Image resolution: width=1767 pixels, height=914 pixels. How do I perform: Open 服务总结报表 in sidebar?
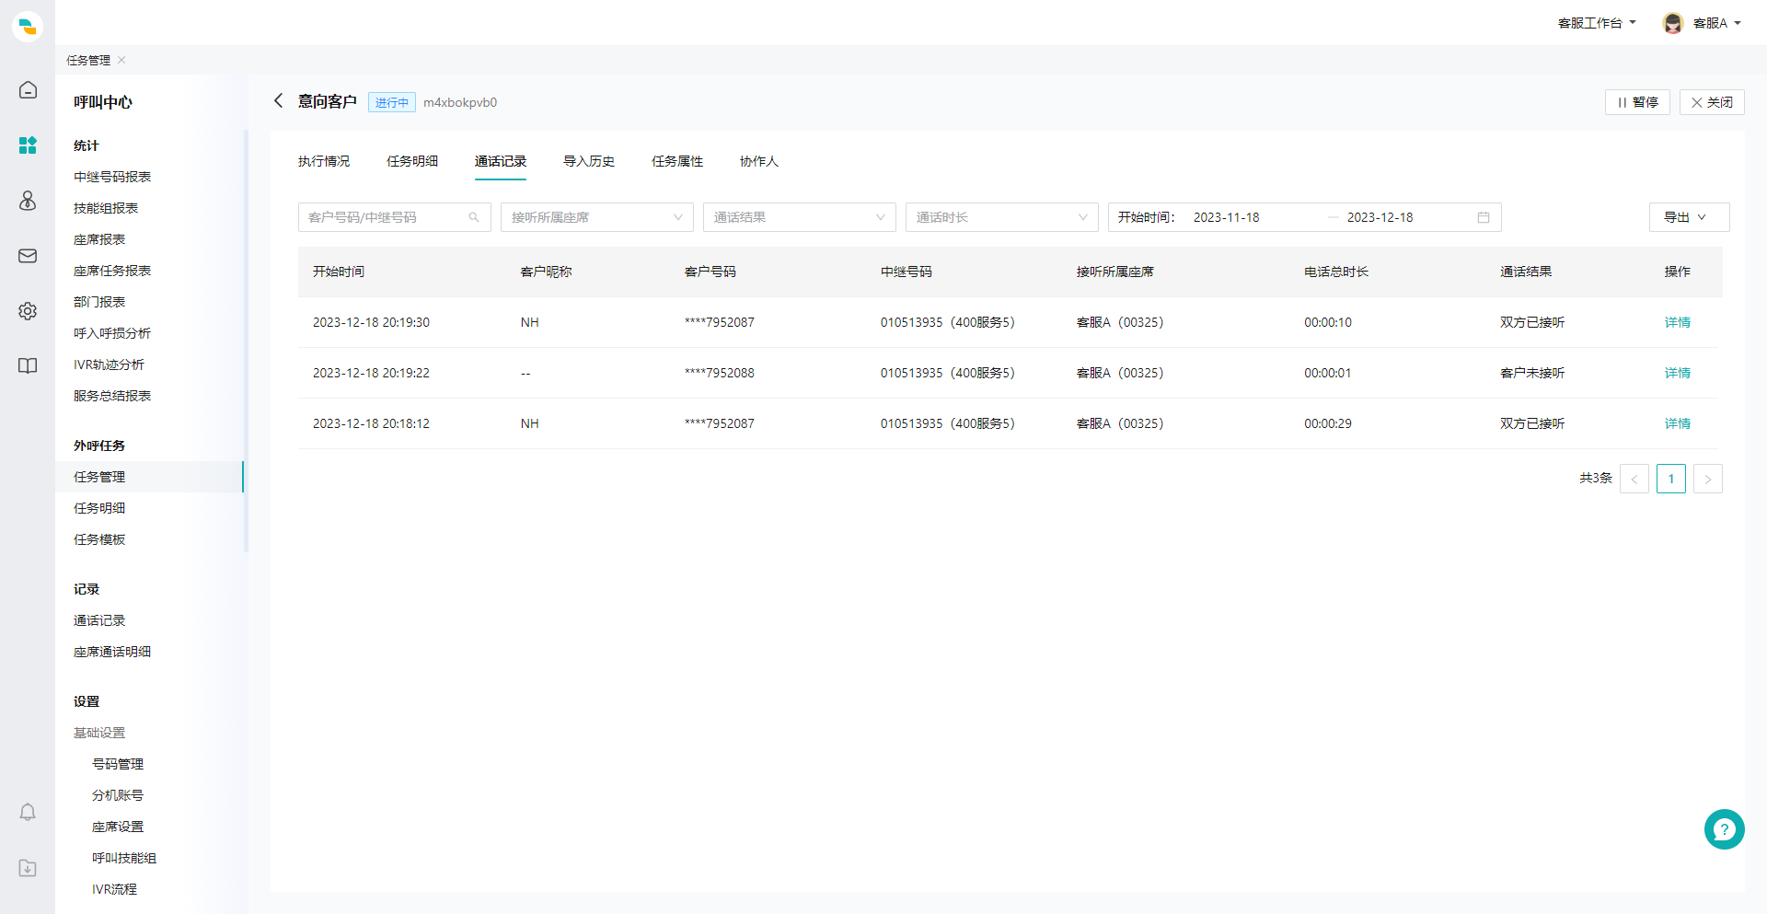[112, 396]
